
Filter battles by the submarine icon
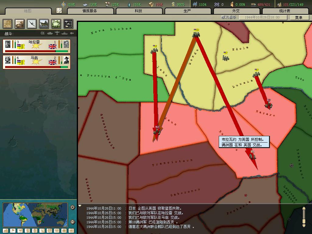point(72,33)
